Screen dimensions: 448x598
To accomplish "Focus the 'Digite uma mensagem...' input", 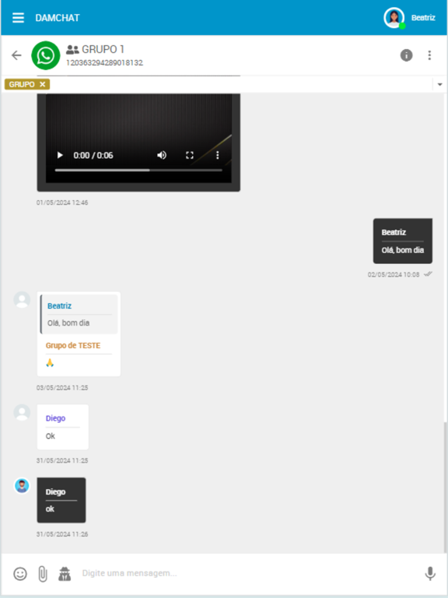I will 250,573.
